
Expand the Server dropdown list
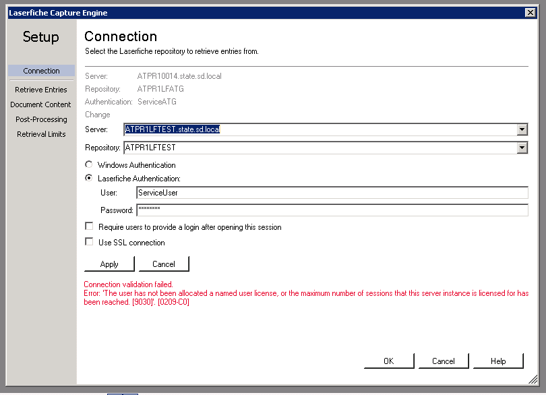pos(522,129)
